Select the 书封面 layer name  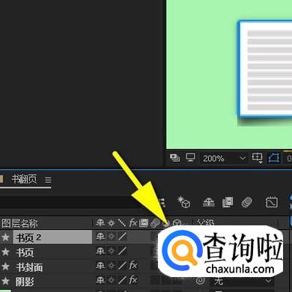tap(29, 267)
